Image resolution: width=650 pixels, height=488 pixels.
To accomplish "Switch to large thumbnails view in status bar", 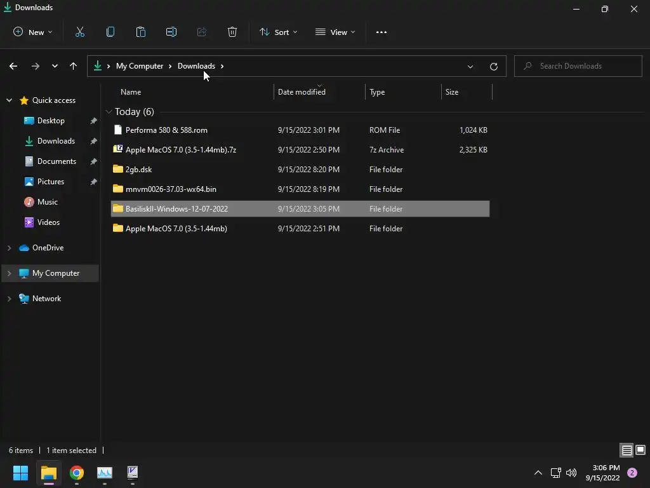I will (640, 450).
